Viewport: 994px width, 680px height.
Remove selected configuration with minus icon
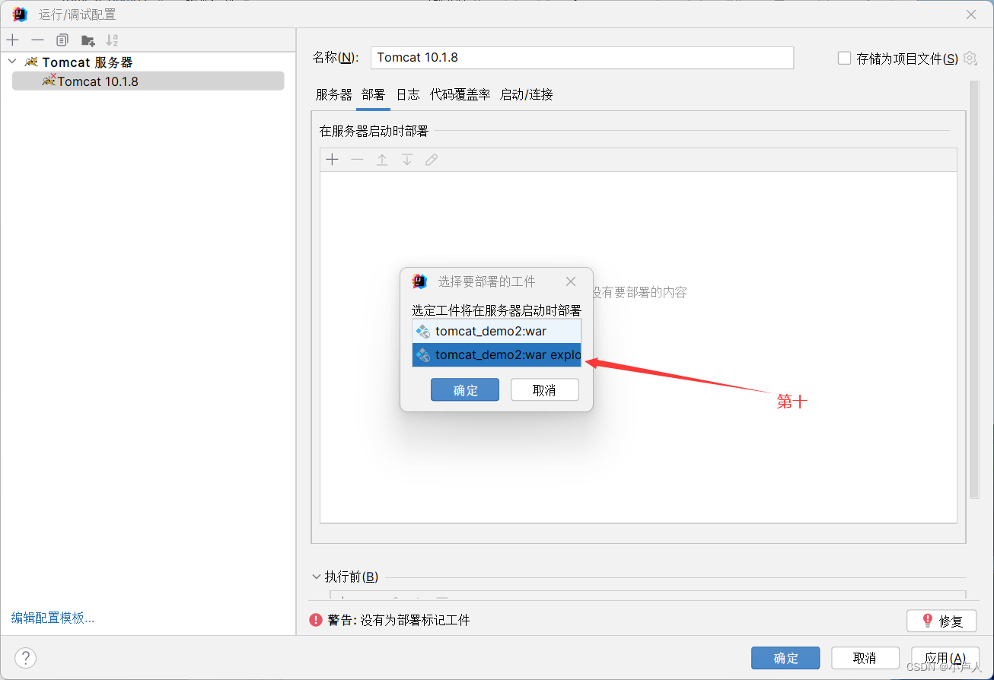[37, 40]
